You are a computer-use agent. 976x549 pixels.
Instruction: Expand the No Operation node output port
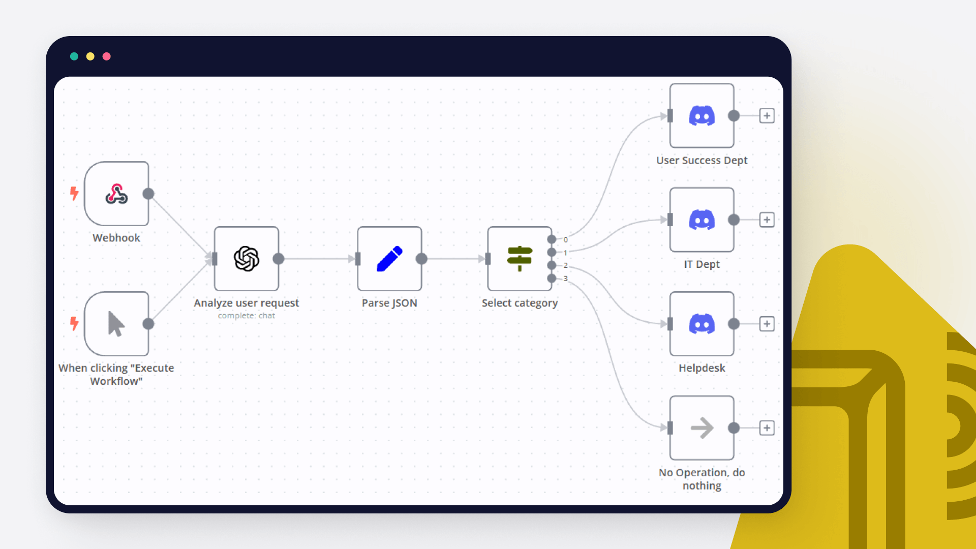[x=766, y=428]
